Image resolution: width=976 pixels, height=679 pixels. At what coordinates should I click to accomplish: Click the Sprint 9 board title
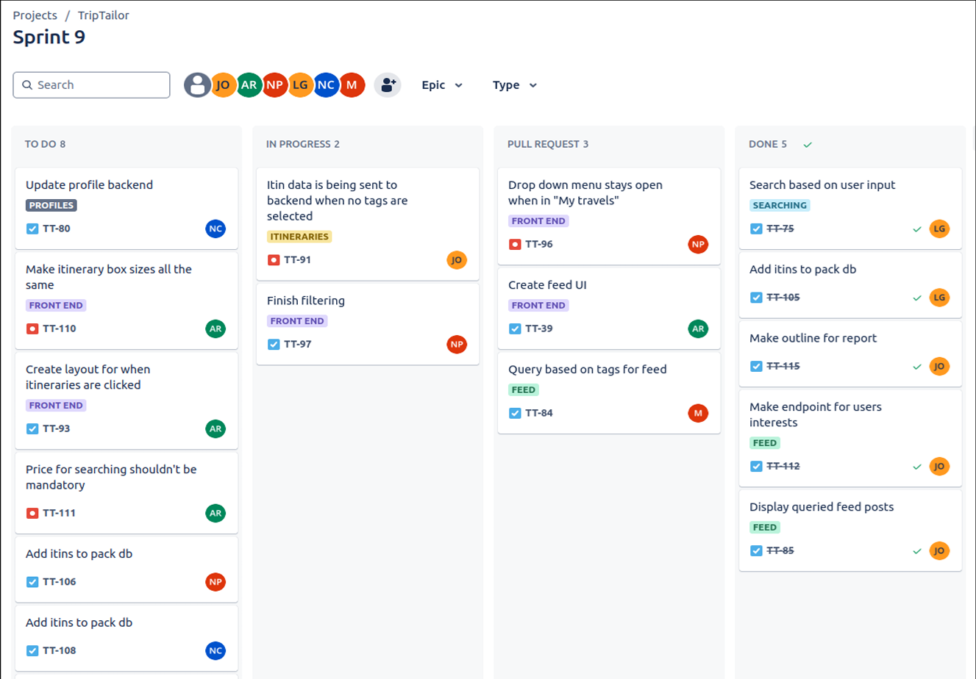[49, 37]
